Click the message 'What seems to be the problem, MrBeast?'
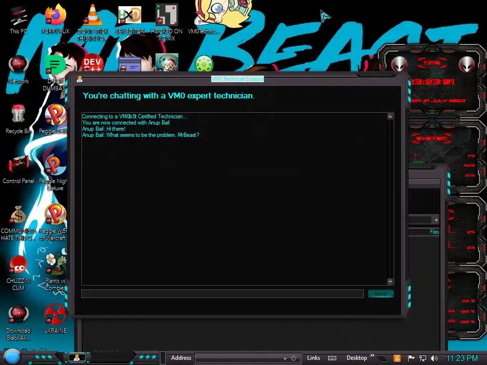This screenshot has height=365, width=487. click(x=153, y=135)
